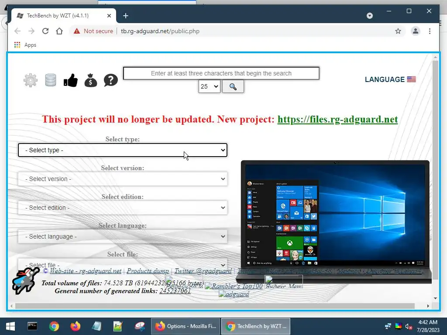The image size is (447, 335).
Task: Click the generated links count 245237061
Action: click(175, 291)
